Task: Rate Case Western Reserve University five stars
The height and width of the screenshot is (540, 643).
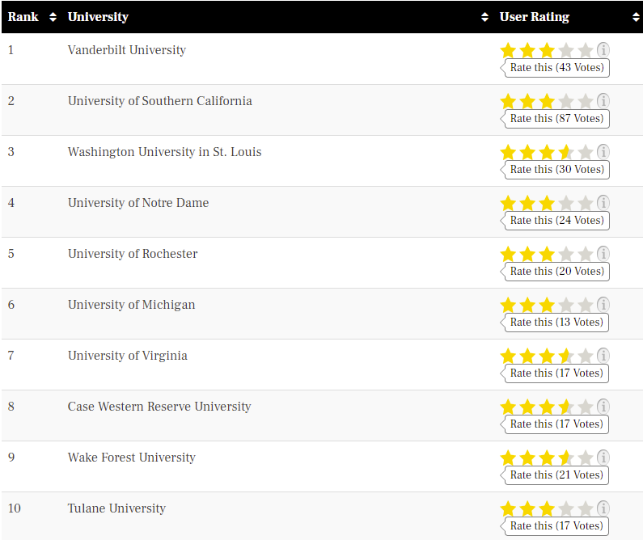Action: [x=586, y=407]
